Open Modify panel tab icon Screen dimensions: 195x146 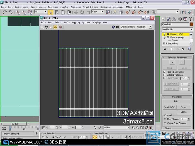coord(169,19)
